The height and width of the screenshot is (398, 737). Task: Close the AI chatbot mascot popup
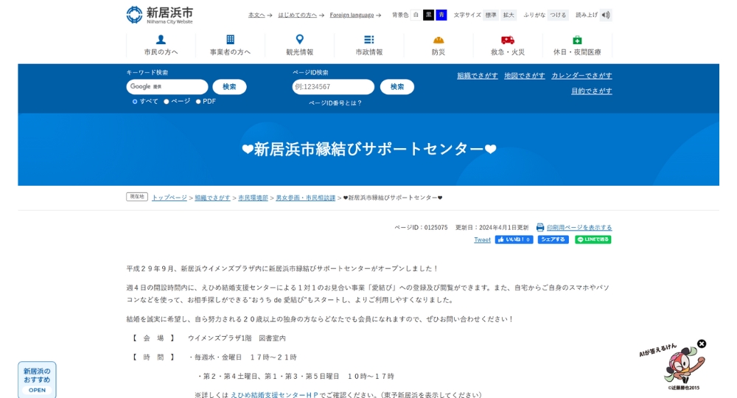click(702, 344)
